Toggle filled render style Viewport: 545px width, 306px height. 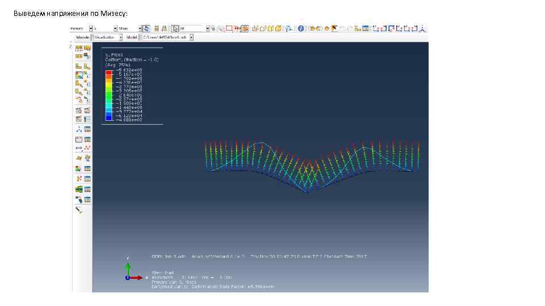tap(270, 28)
